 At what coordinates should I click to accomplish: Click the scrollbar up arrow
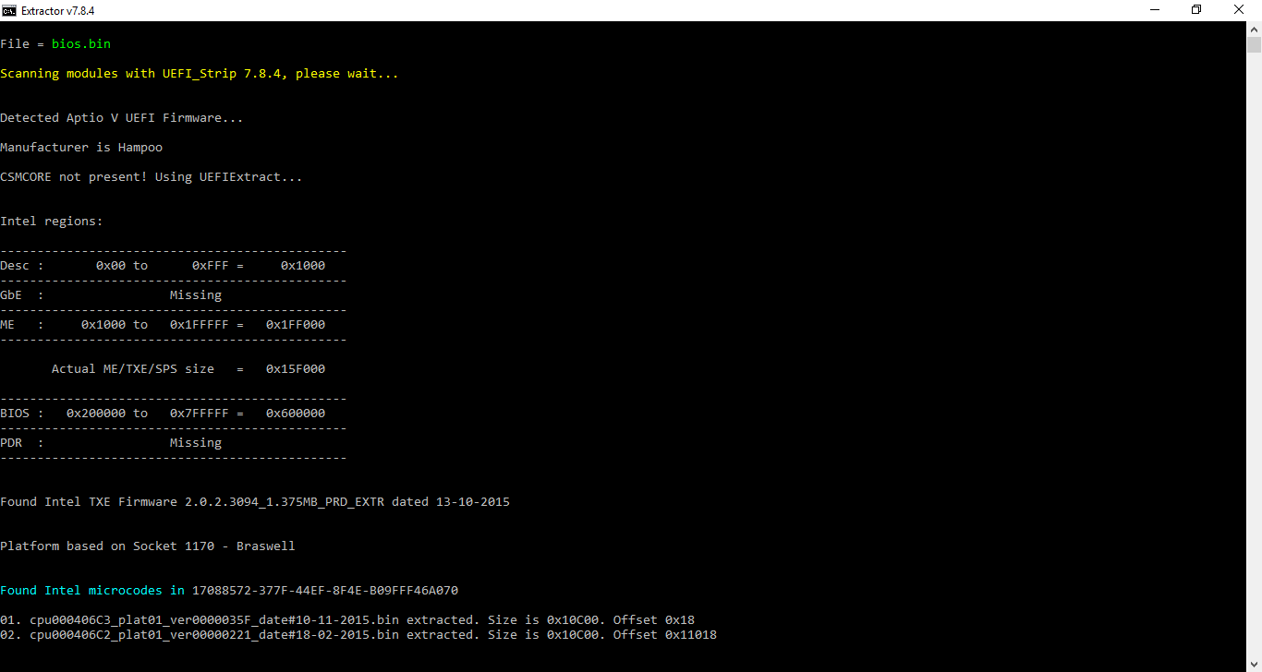pos(1254,29)
